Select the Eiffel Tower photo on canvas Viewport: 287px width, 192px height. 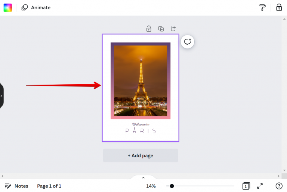(141, 81)
